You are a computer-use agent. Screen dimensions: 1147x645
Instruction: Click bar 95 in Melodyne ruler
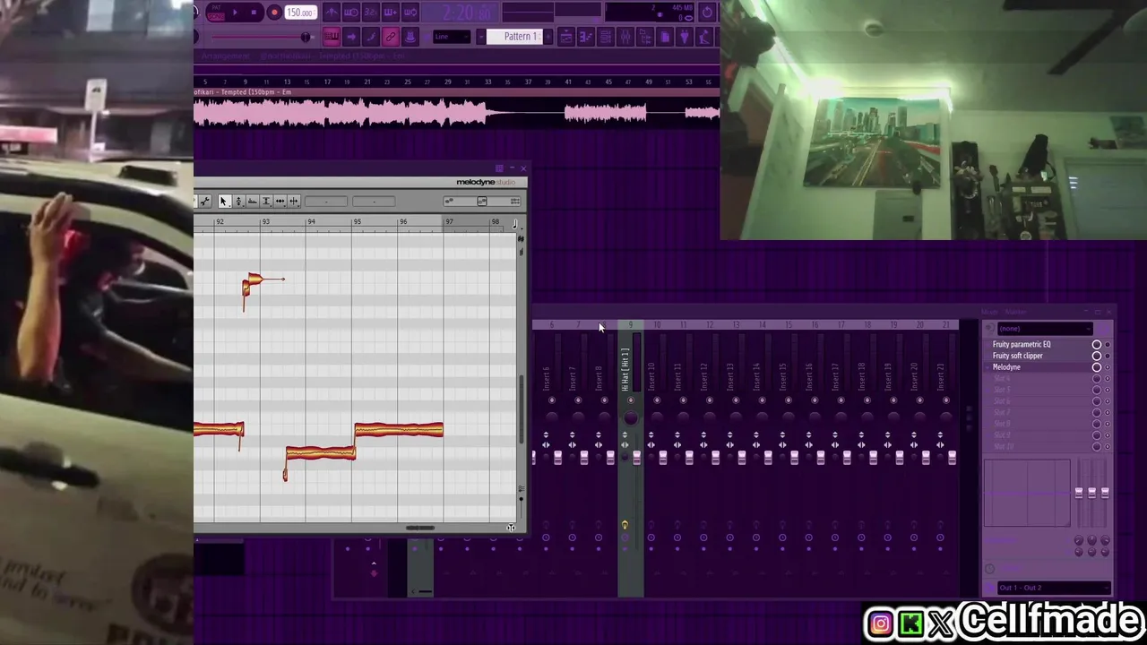[357, 221]
